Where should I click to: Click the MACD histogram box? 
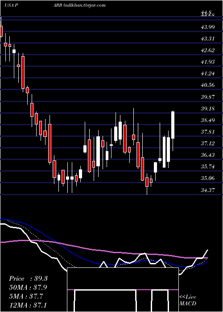click(x=123, y=290)
